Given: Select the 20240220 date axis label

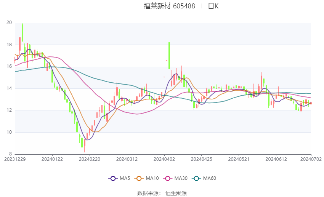Looking at the screenshot, I should [x=90, y=159].
